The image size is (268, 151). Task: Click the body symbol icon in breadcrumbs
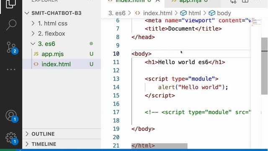[212, 13]
